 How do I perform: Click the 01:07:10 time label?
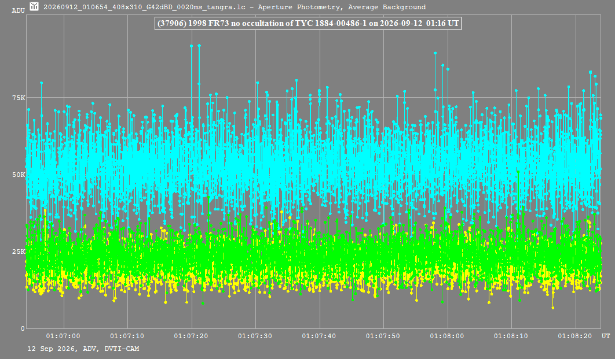[x=127, y=336]
